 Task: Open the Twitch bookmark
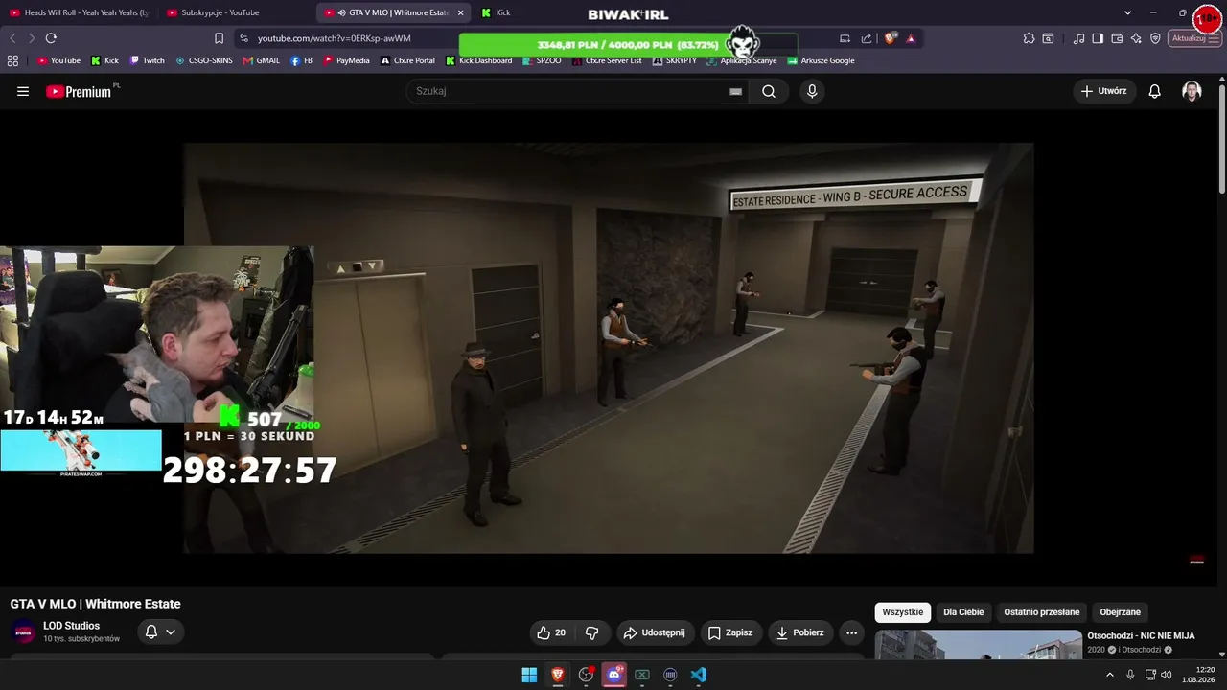[147, 60]
